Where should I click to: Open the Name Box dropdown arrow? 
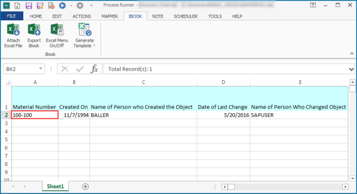tap(41, 69)
